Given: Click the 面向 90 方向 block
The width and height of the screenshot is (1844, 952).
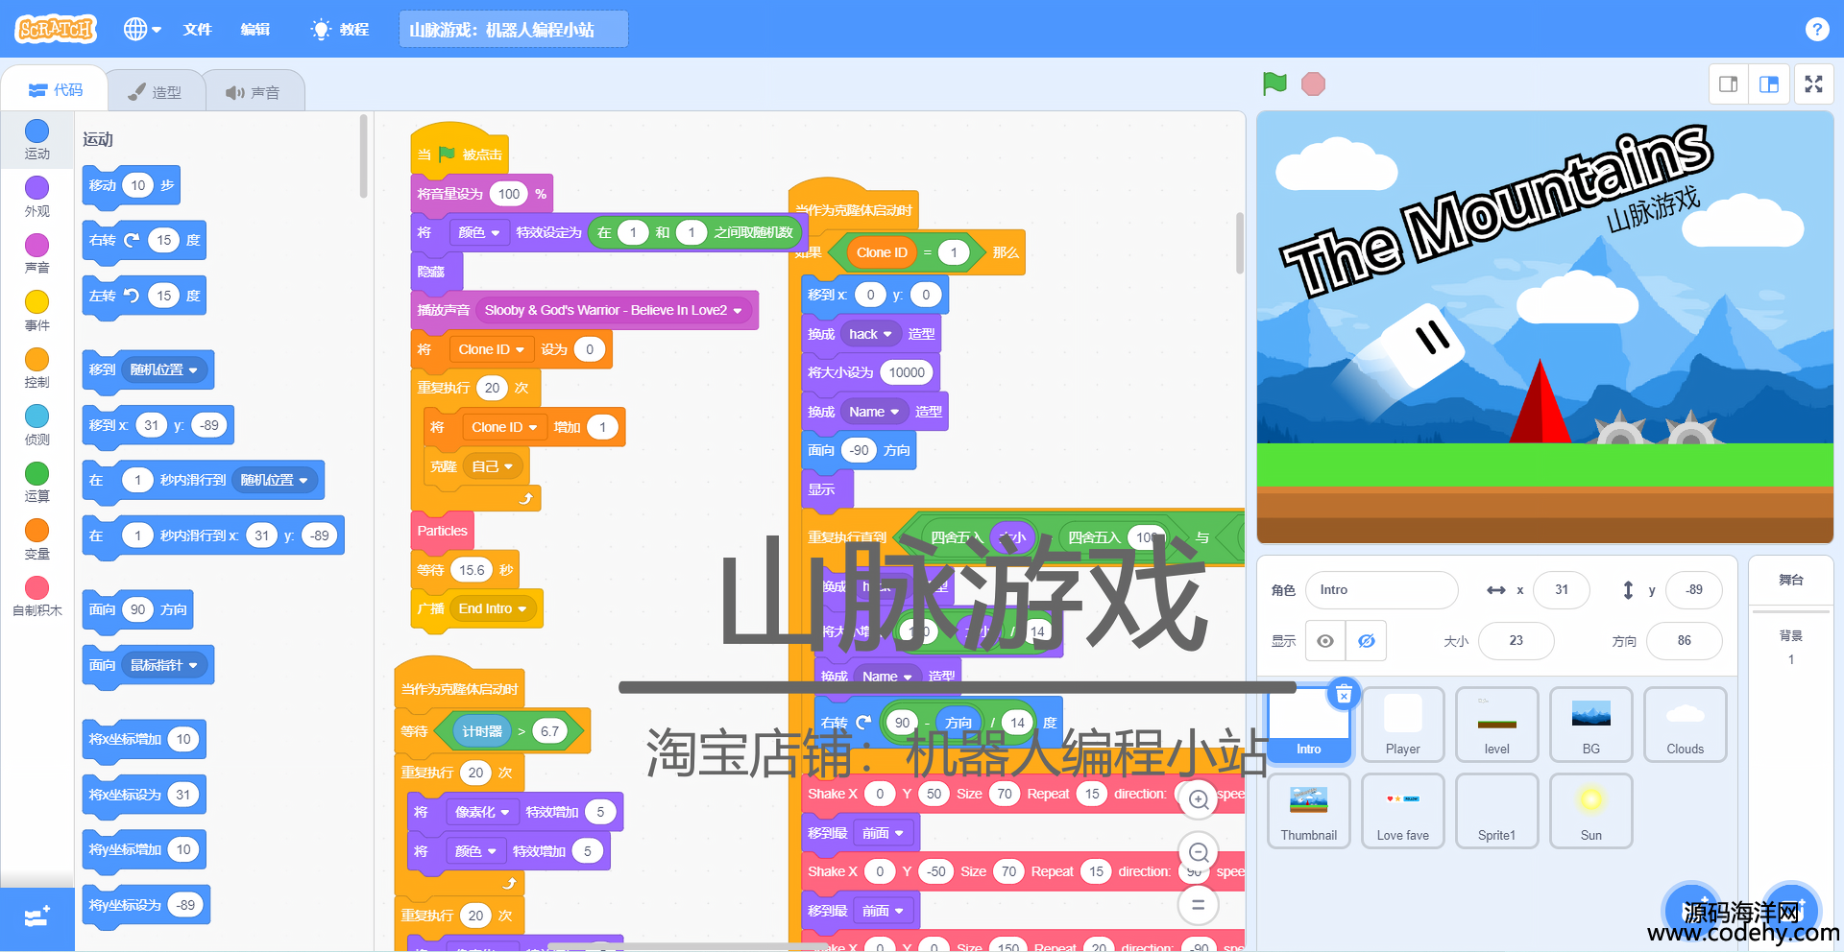Looking at the screenshot, I should coord(138,609).
